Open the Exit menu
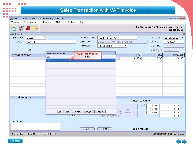Image resolution: width=193 pixels, height=145 pixels. pos(82,22)
